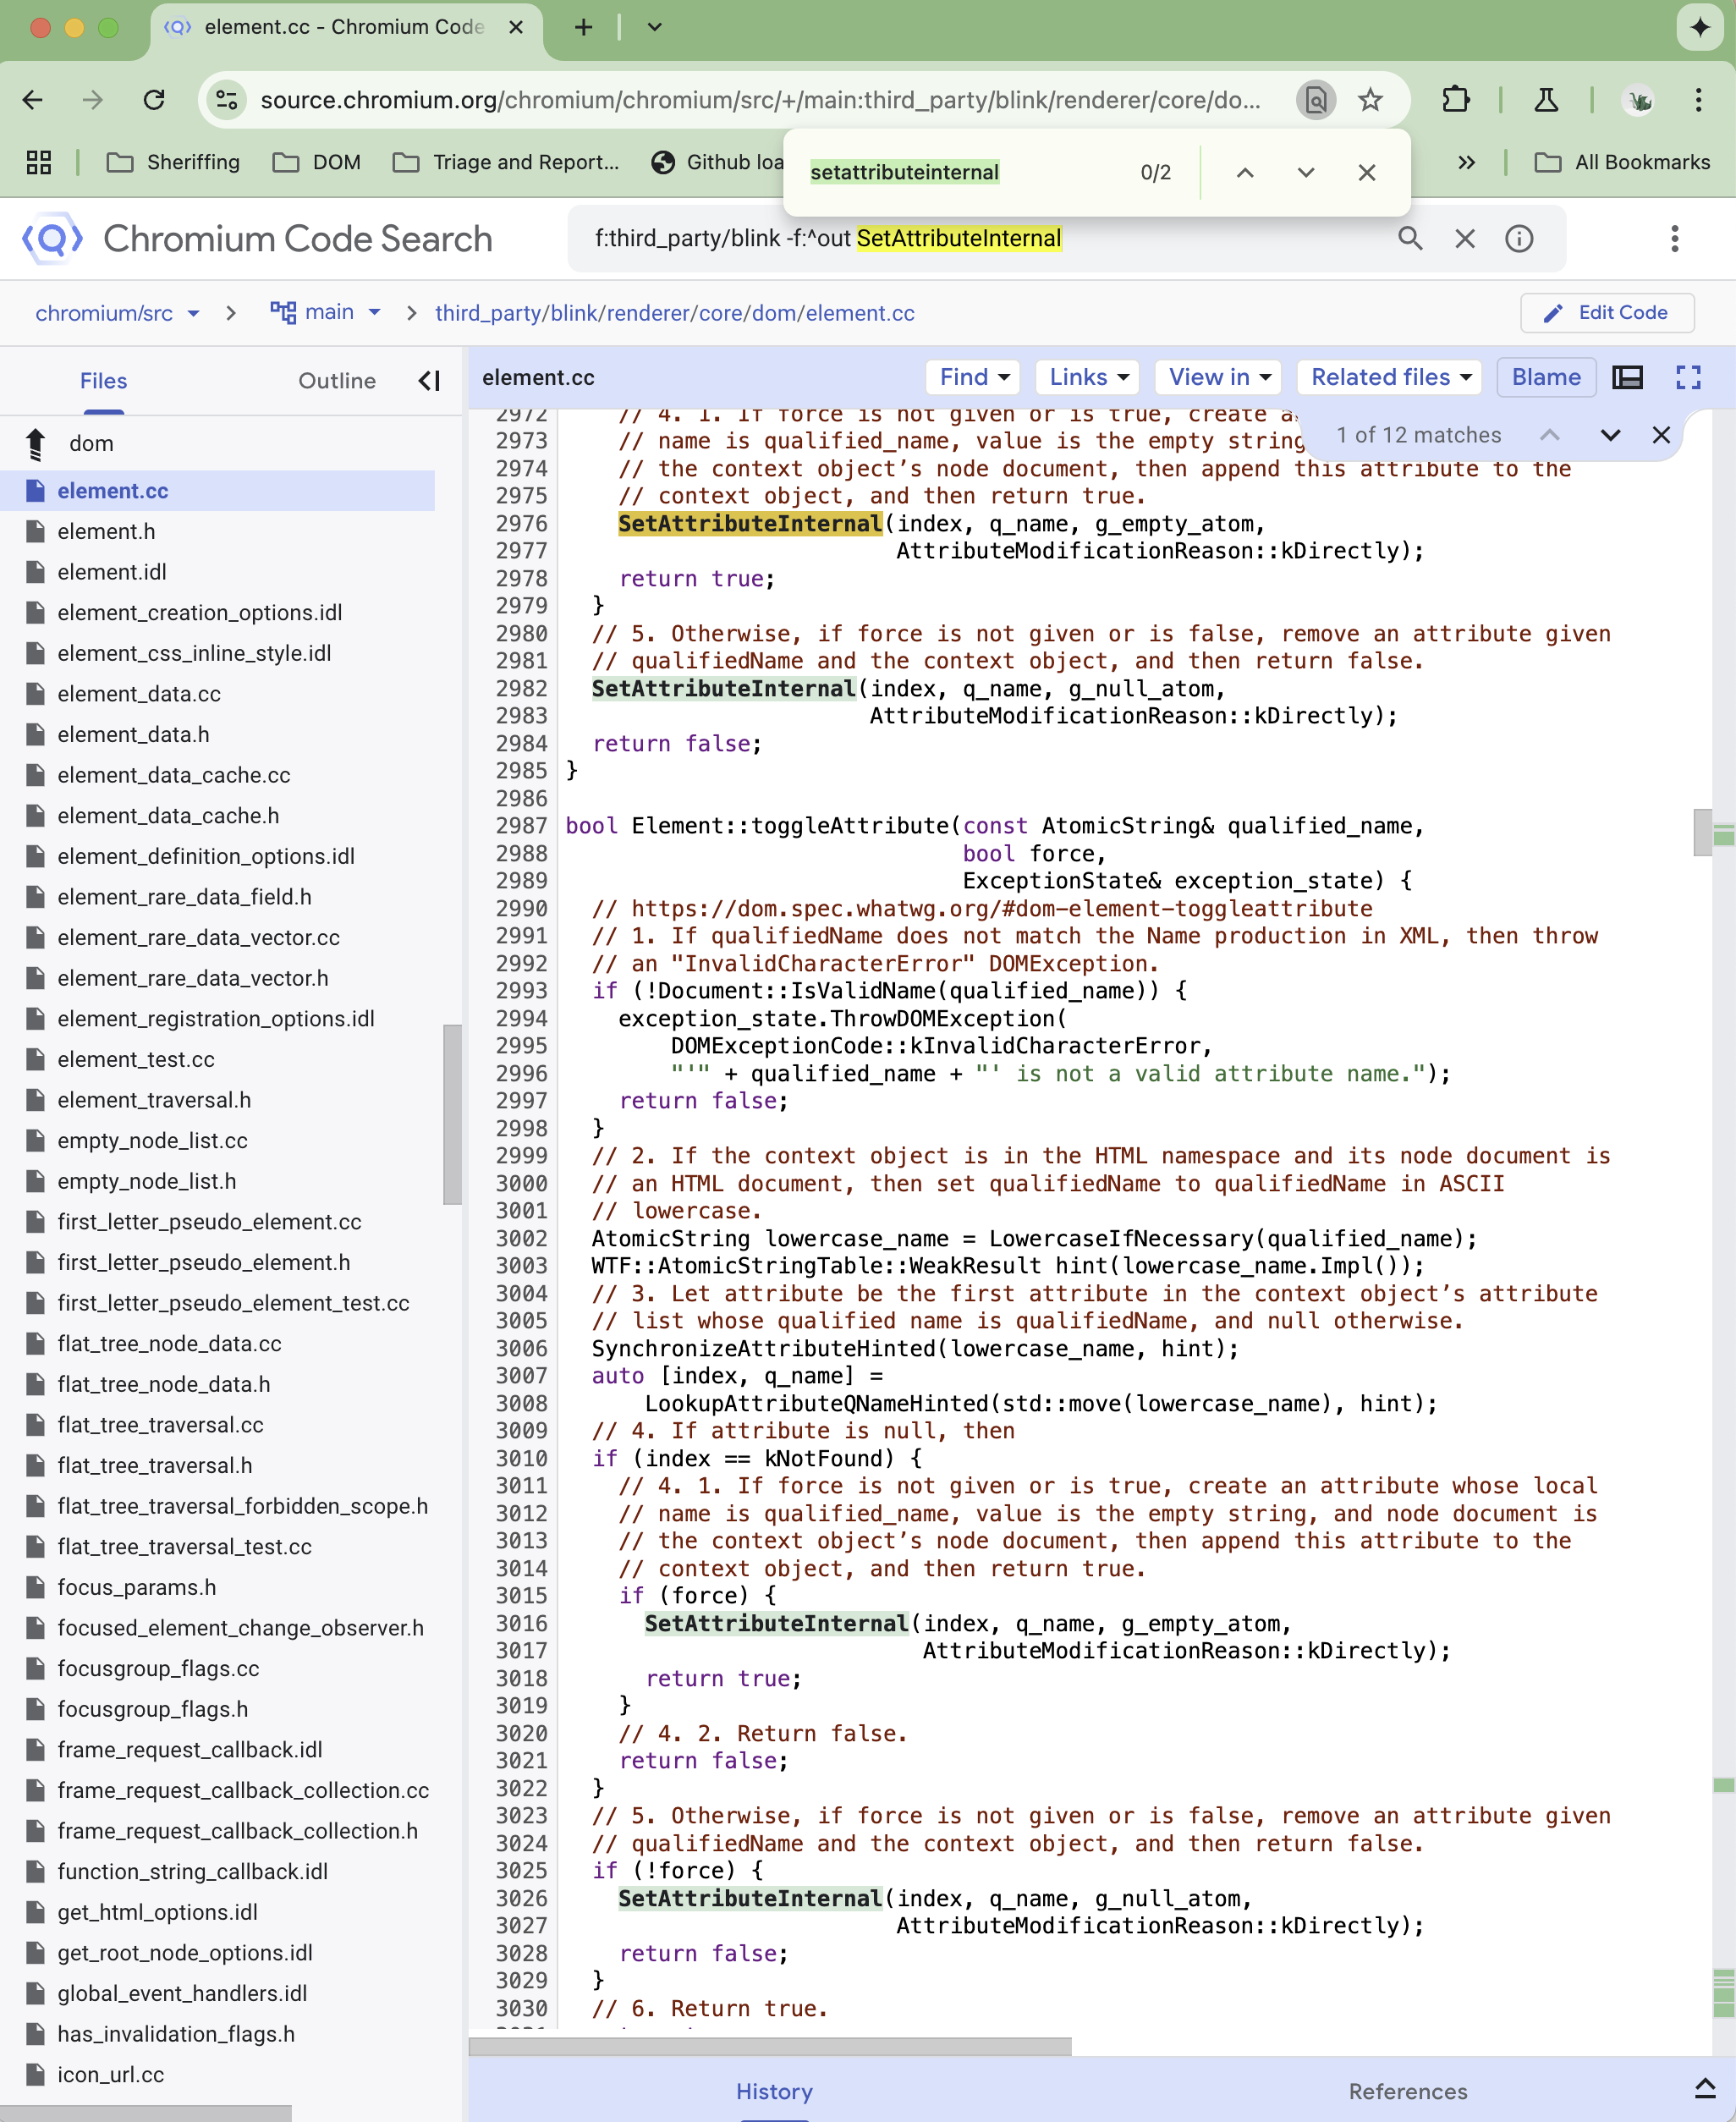Open the Find dropdown
The width and height of the screenshot is (1736, 2122).
click(x=973, y=377)
